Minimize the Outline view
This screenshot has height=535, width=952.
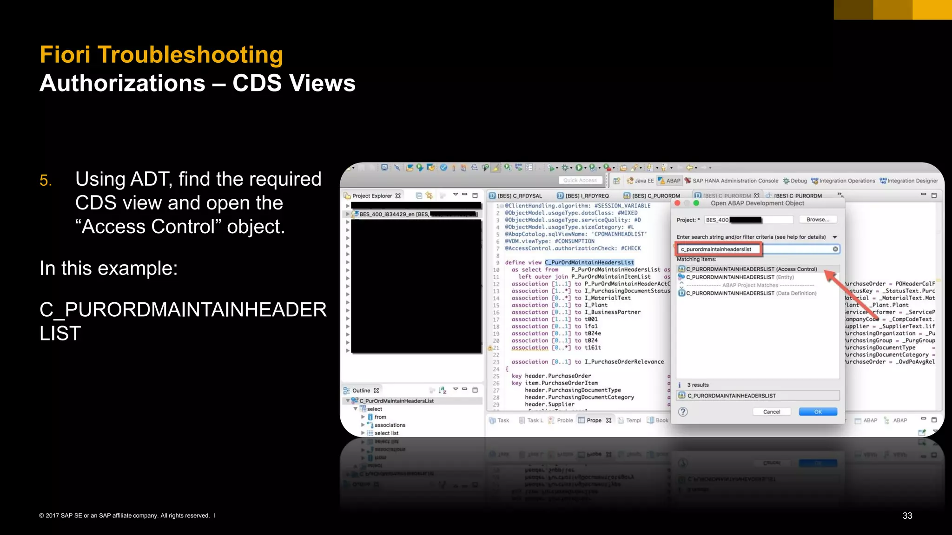pos(464,389)
